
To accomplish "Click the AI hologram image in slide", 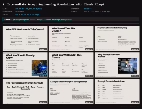I will [x=128, y=66].
